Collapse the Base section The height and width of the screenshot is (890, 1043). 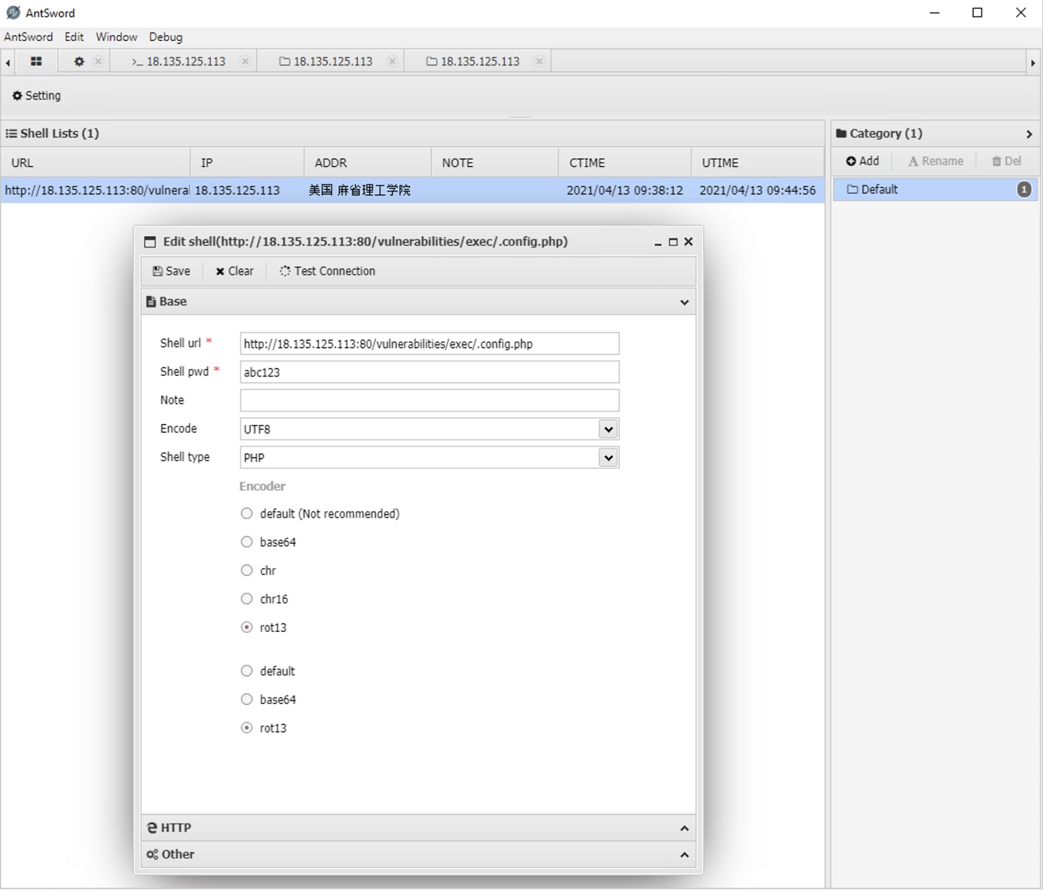684,302
